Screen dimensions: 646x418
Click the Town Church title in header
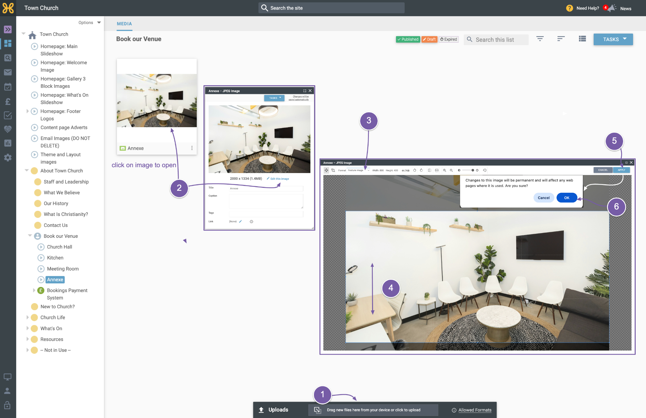point(41,8)
